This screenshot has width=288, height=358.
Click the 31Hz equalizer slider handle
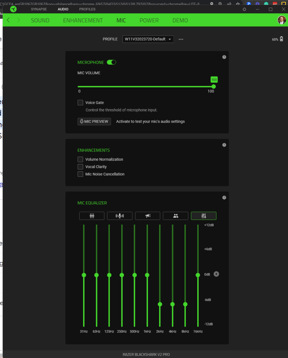click(84, 275)
